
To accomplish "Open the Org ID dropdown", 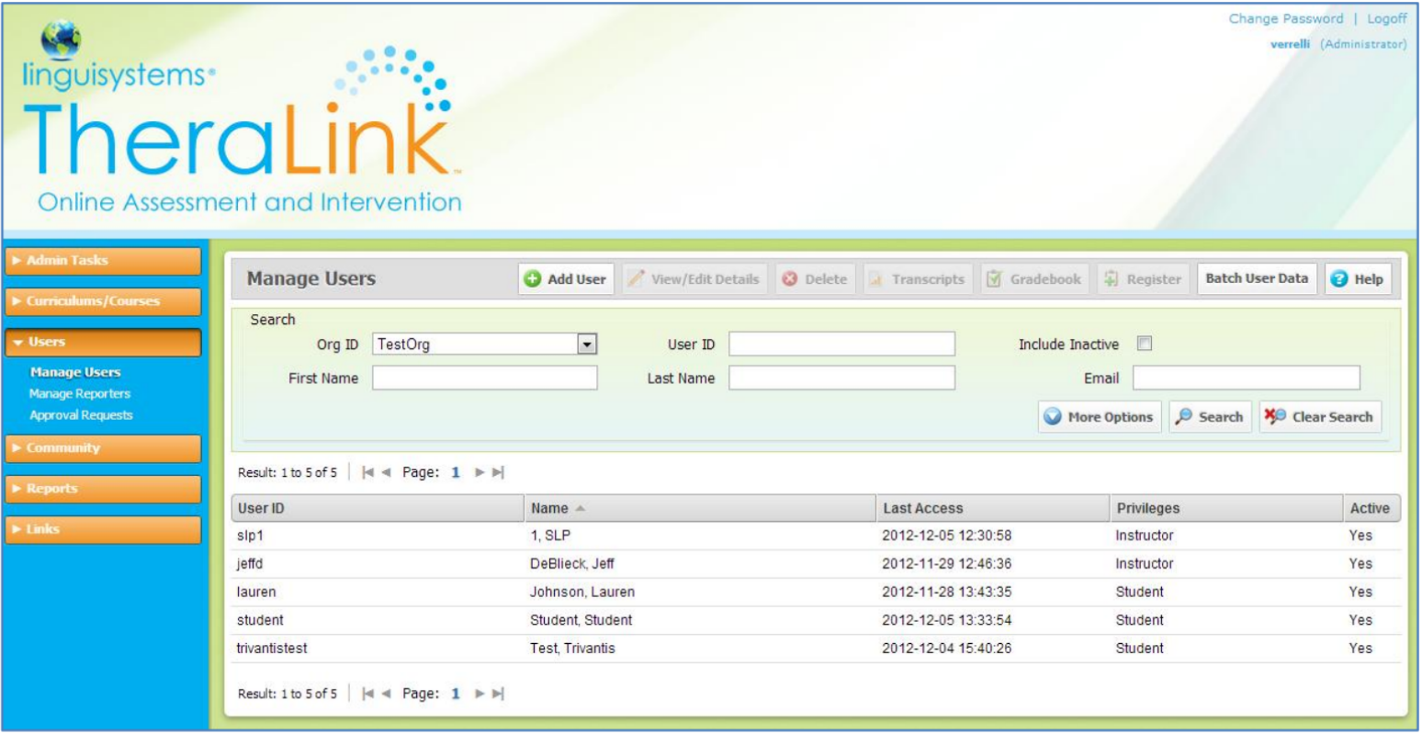I will tap(585, 344).
